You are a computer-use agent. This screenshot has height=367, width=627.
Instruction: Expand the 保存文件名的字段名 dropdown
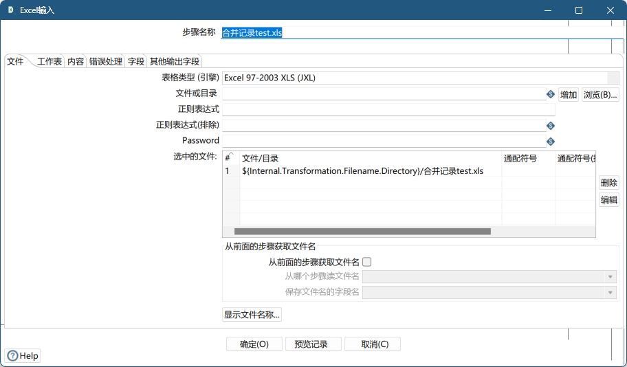coord(610,293)
